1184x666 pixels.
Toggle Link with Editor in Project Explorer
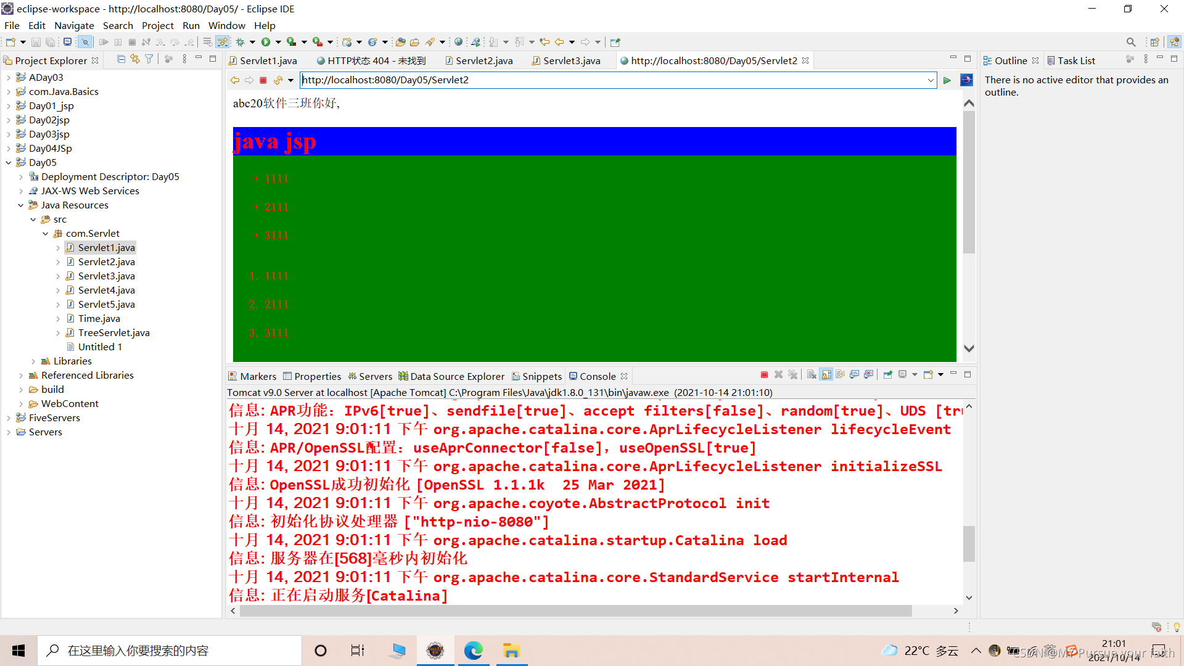click(135, 59)
